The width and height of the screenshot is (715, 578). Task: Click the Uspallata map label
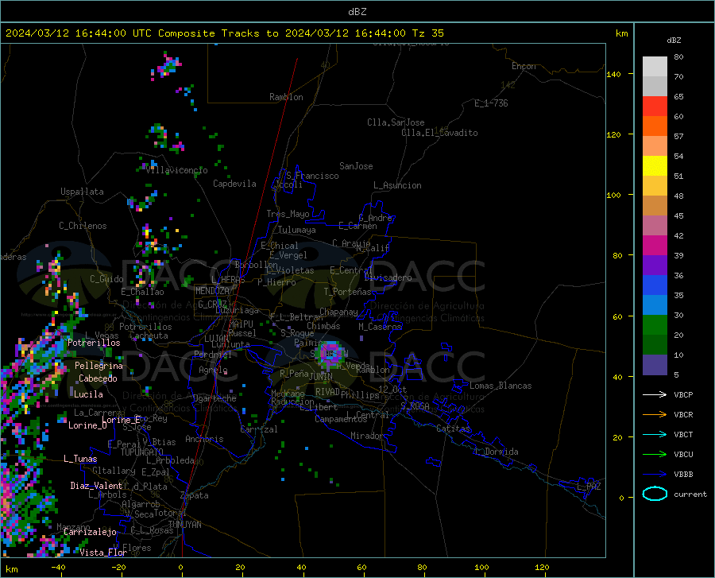pos(82,192)
